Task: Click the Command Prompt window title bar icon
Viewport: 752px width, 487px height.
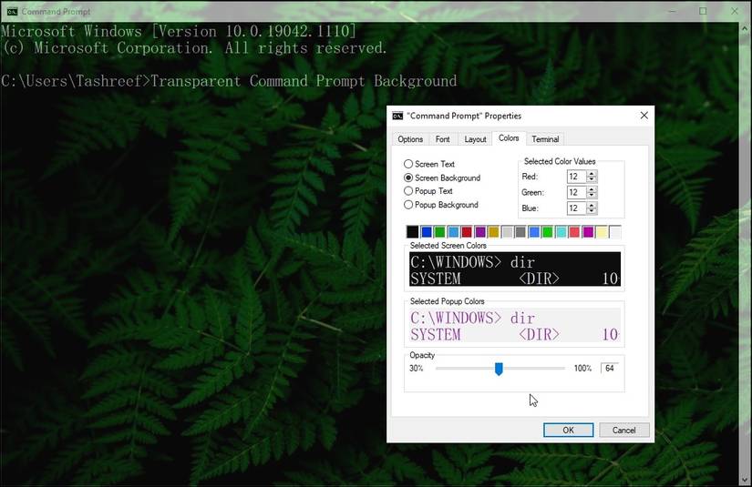Action: point(12,12)
